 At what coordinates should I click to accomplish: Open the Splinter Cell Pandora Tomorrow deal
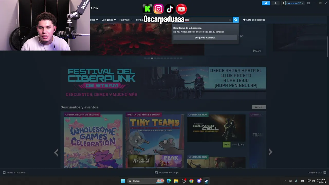click(x=216, y=128)
